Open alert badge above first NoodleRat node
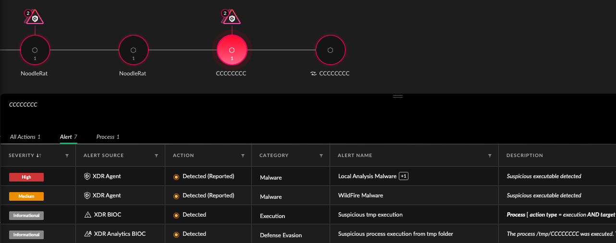This screenshot has width=616, height=243. click(34, 18)
